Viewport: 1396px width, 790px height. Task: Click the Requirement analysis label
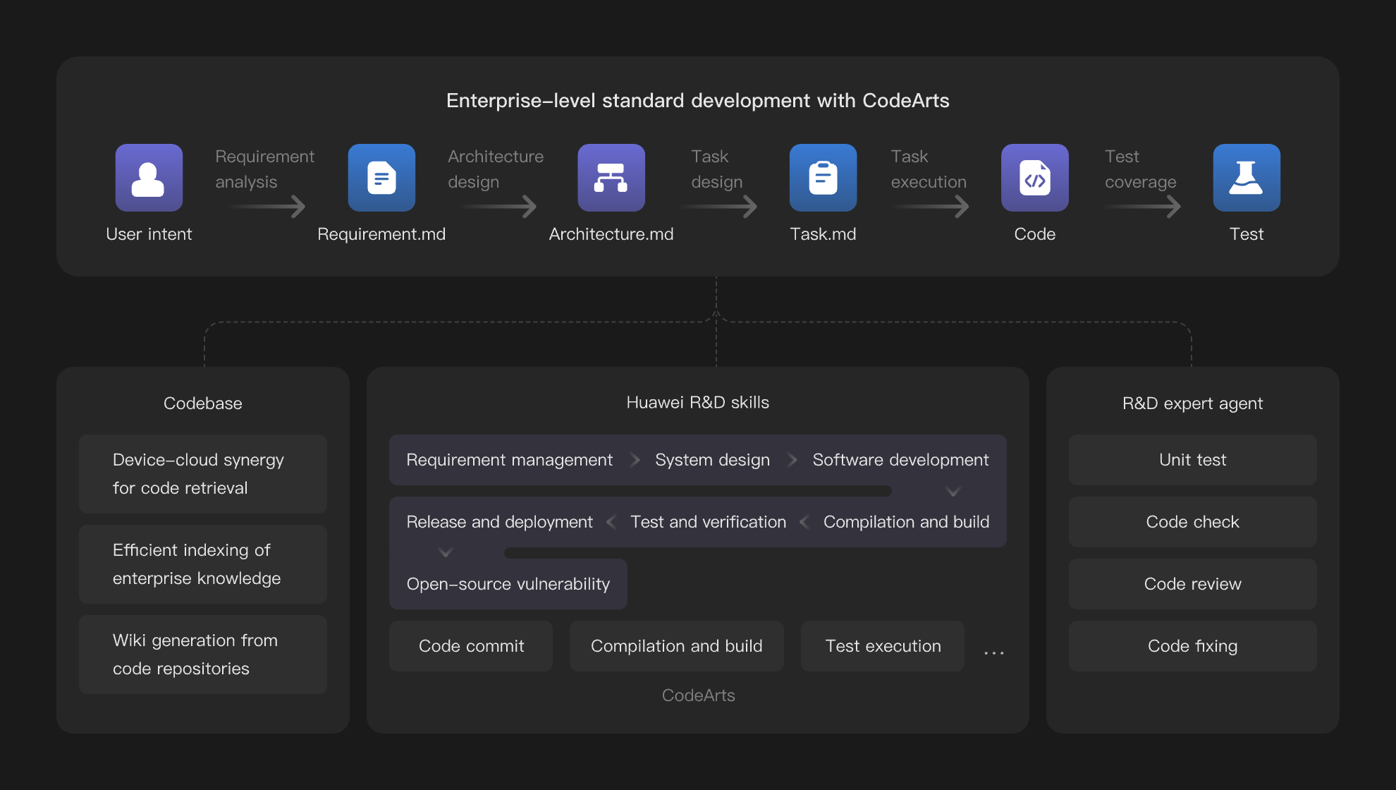pos(264,169)
